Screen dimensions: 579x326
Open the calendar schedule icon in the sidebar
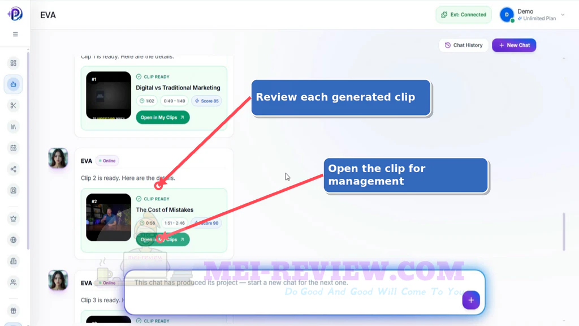pos(14,148)
